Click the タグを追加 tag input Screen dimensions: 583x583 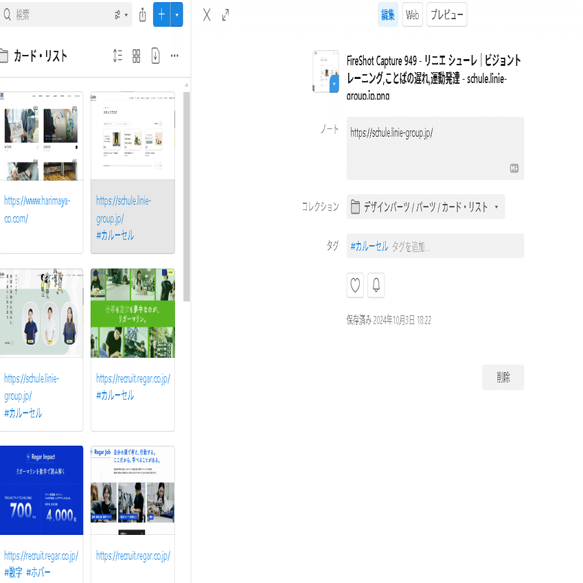point(411,246)
